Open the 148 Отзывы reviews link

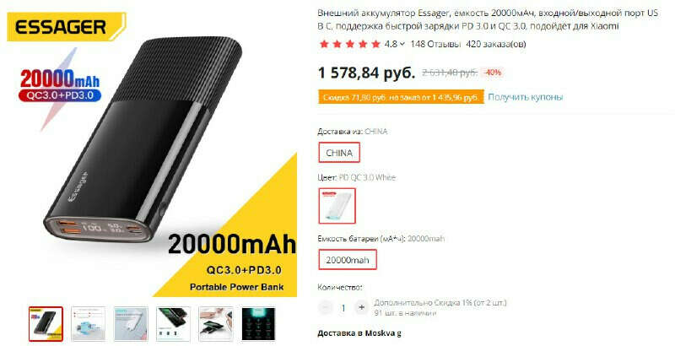coord(435,44)
